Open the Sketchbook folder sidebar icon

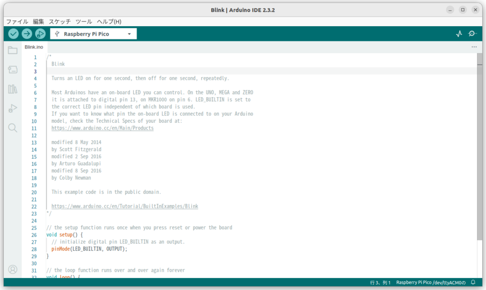pos(13,50)
